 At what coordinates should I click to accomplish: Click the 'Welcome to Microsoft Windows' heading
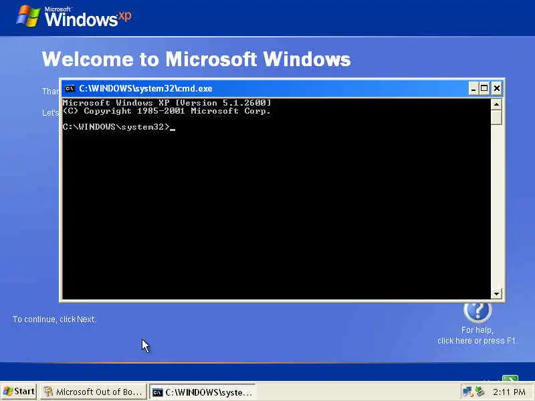click(x=196, y=59)
